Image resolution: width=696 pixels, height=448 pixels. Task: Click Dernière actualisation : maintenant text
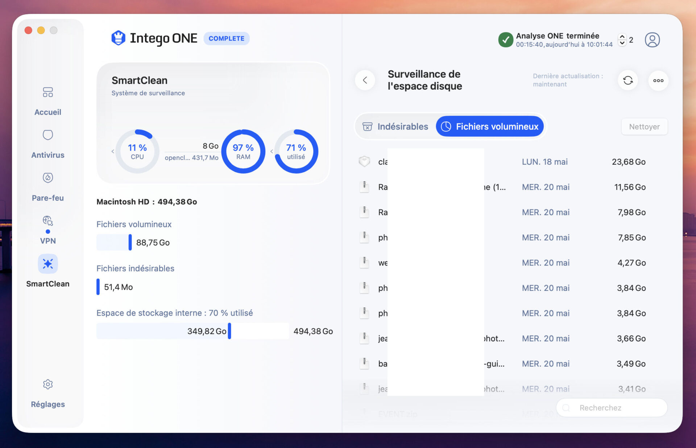[568, 80]
